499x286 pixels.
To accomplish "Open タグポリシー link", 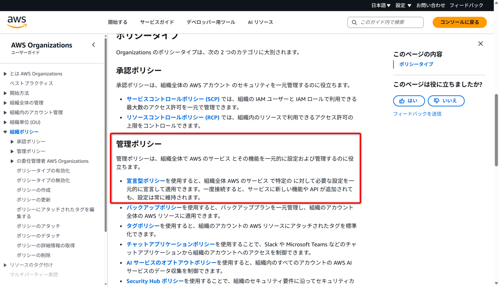I will 143,226.
